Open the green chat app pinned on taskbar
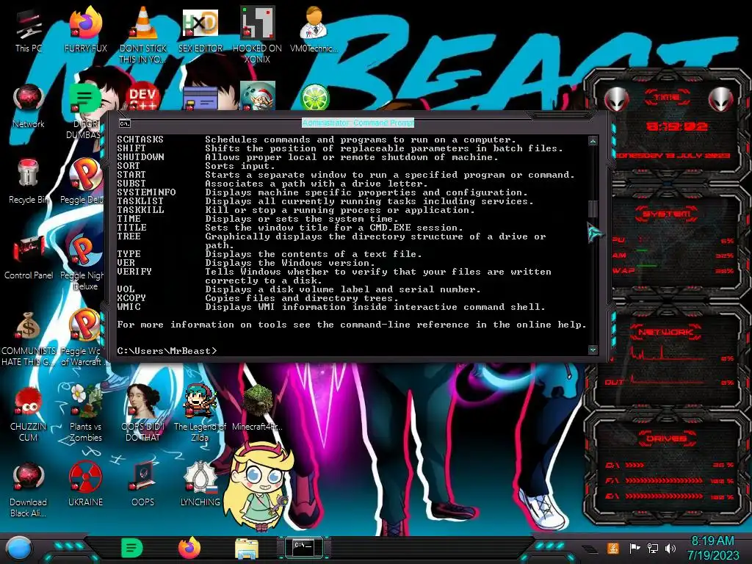752x564 pixels. (131, 548)
